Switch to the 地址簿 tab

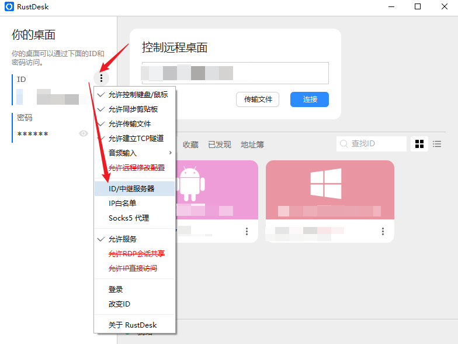coord(252,145)
